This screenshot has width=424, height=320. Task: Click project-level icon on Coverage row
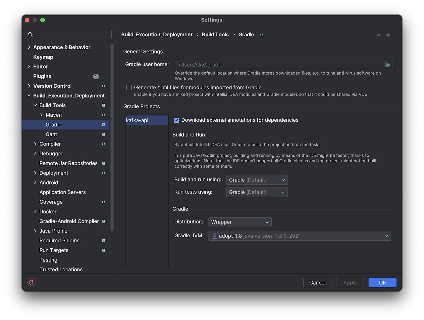click(104, 202)
